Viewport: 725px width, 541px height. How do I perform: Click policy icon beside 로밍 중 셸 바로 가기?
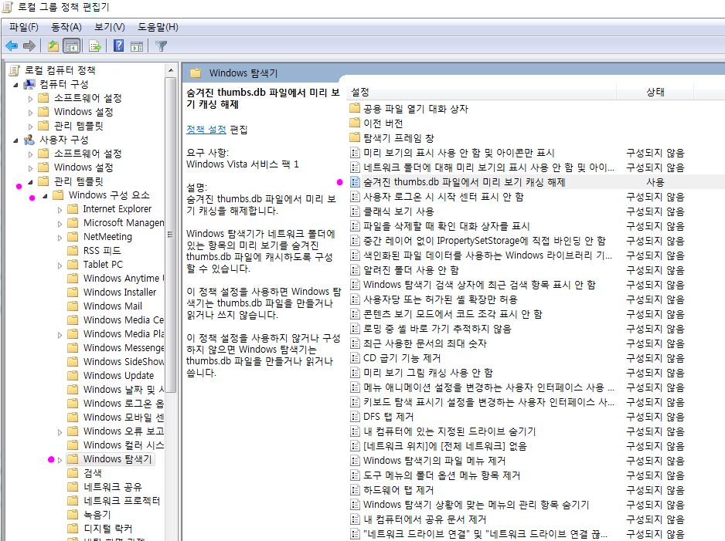[355, 329]
